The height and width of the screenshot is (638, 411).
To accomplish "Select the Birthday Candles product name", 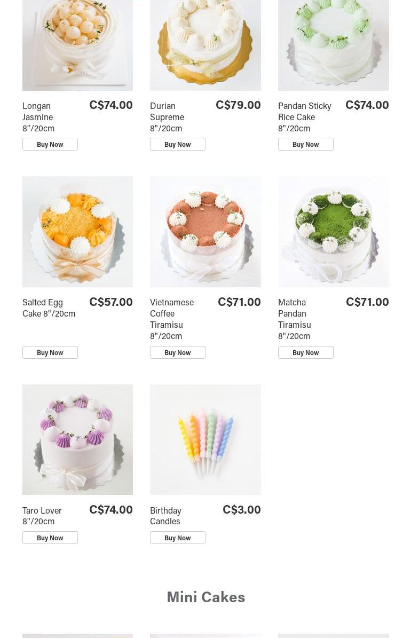I will [165, 516].
